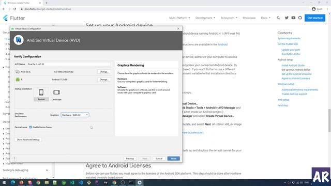The image size is (331, 186).
Task: Click the Pixel 3a XL device icon
Action: (18, 72)
